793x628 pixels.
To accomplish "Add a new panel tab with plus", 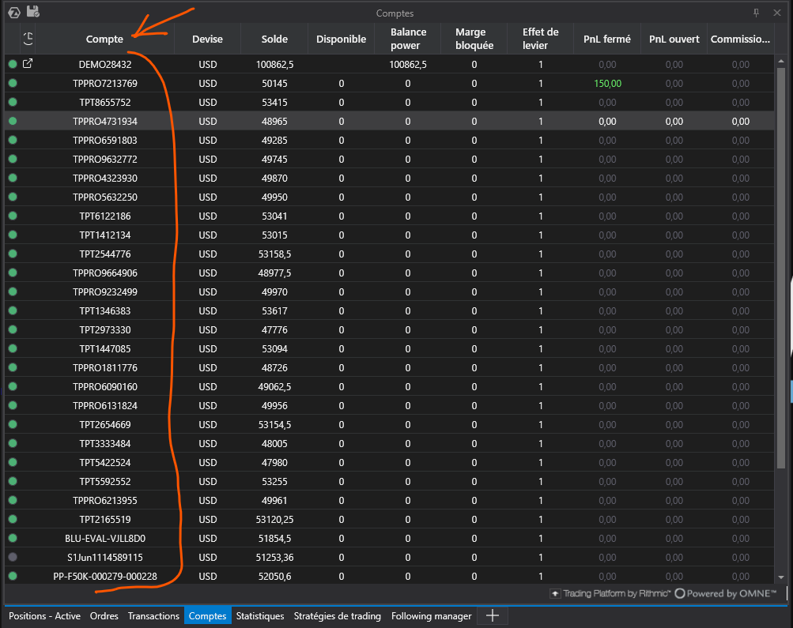I will (492, 615).
